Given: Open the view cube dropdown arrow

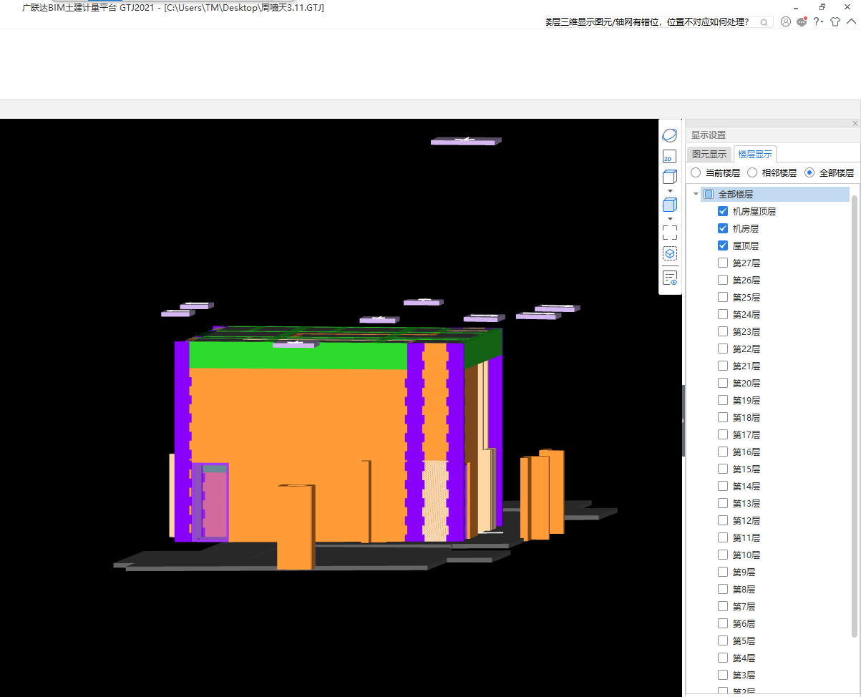Looking at the screenshot, I should coord(670,191).
